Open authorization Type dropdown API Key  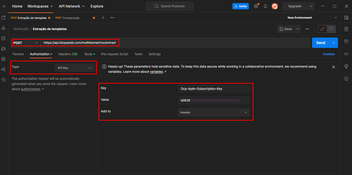[74, 68]
